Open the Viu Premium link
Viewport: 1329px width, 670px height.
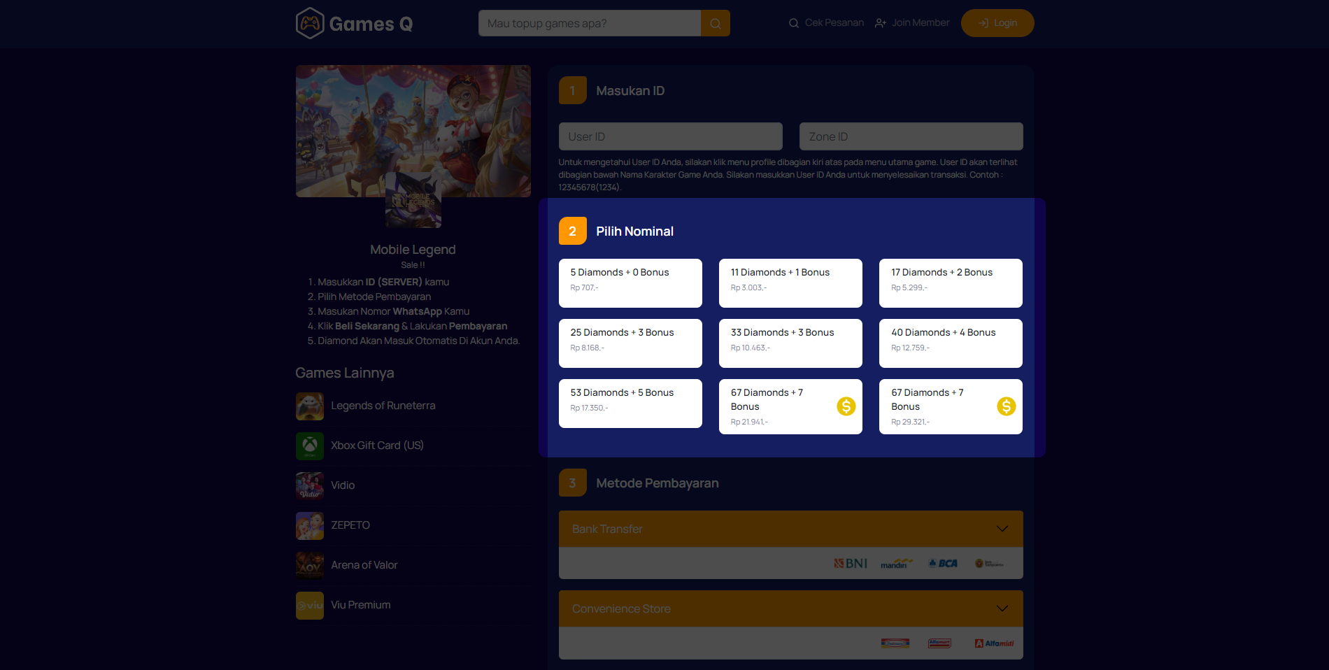(x=360, y=605)
